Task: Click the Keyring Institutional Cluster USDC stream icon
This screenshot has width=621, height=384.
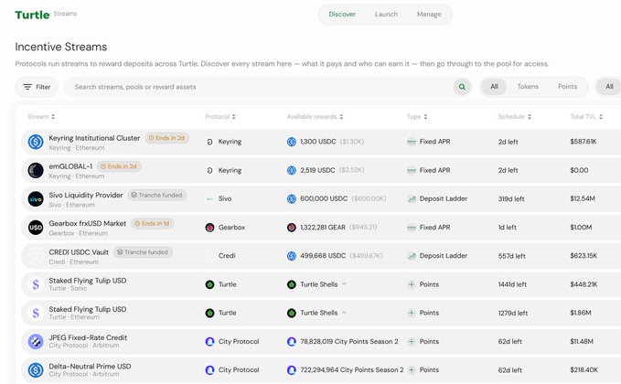Action: click(x=36, y=142)
